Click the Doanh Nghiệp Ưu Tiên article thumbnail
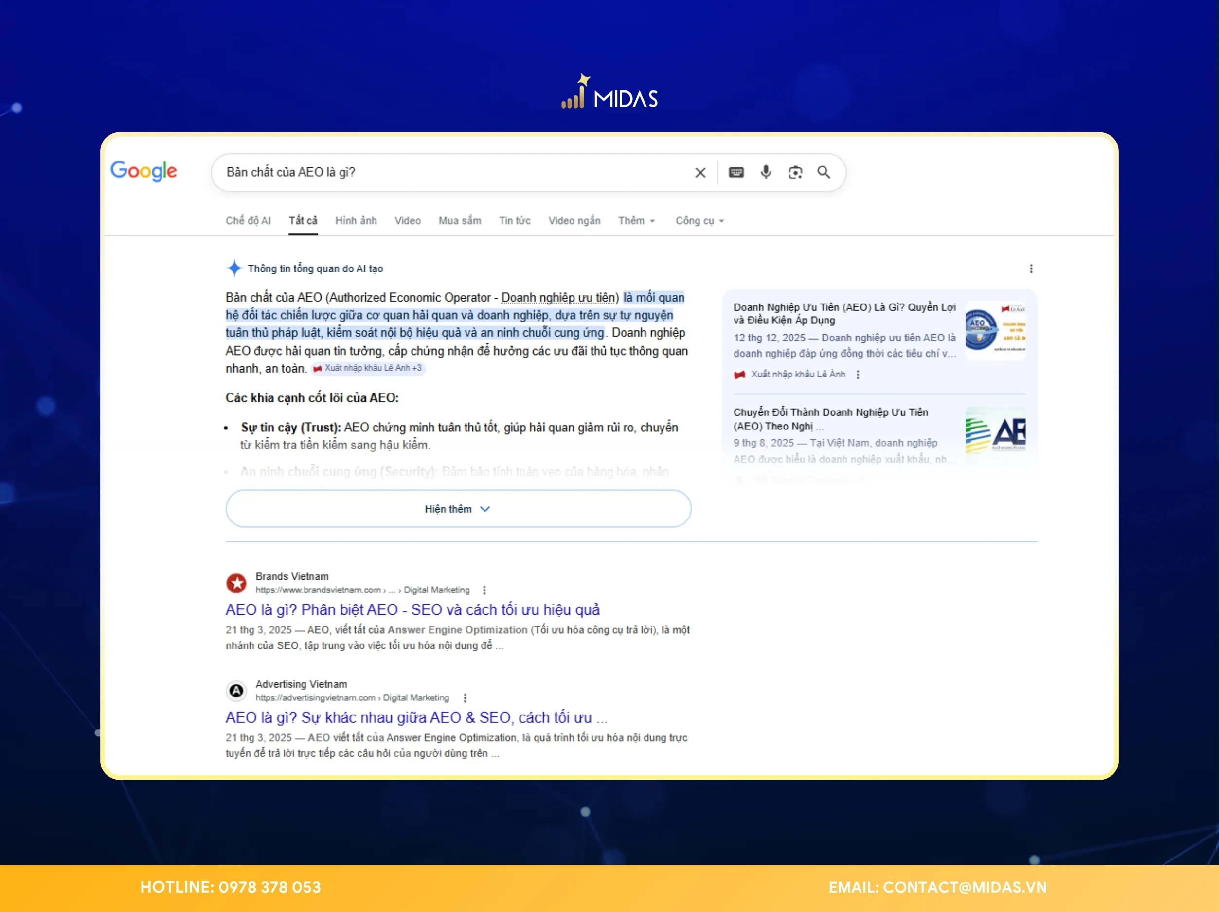1219x912 pixels. pyautogui.click(x=995, y=331)
